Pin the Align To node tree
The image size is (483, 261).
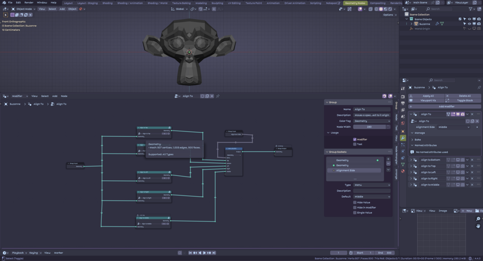(218, 96)
